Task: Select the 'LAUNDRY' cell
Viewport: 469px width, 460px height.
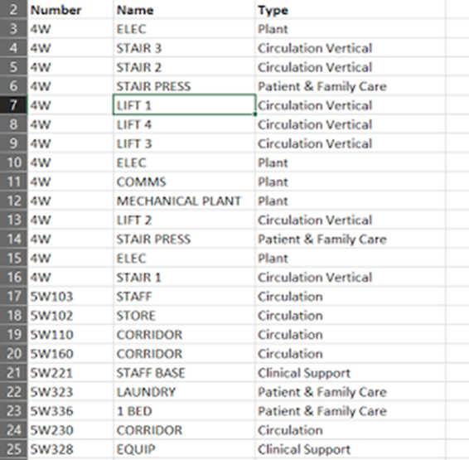Action: coord(184,392)
